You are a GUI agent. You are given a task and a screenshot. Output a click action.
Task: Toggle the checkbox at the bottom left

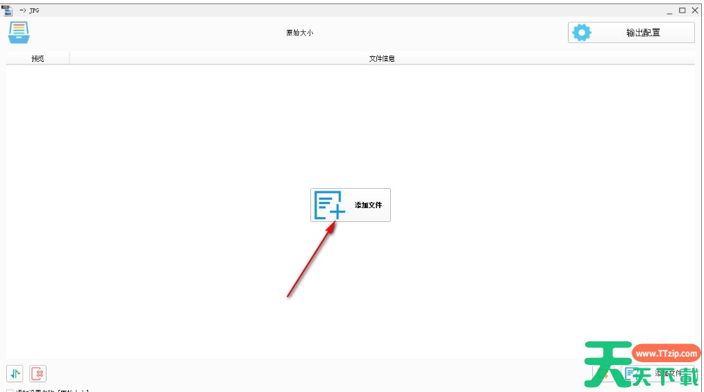[10, 391]
